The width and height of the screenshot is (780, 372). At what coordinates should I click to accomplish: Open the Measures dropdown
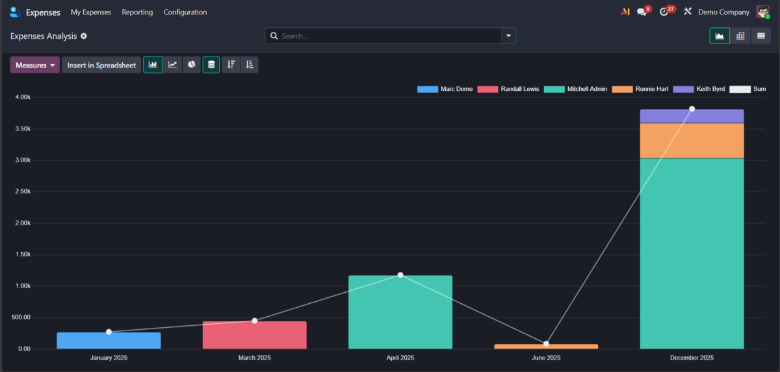coord(35,65)
